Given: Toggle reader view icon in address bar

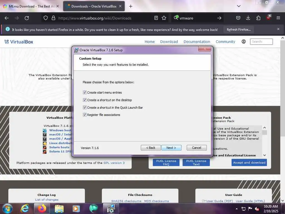Looking at the screenshot, I should click(156, 18).
